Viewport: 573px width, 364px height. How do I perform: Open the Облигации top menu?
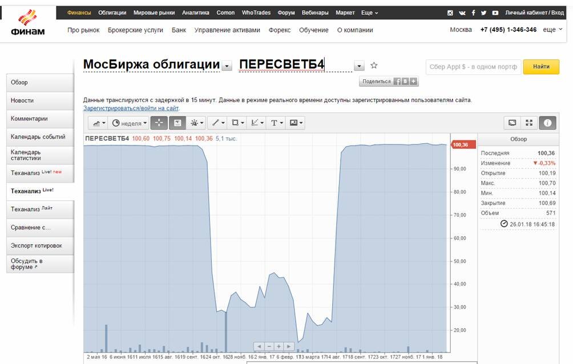click(112, 13)
